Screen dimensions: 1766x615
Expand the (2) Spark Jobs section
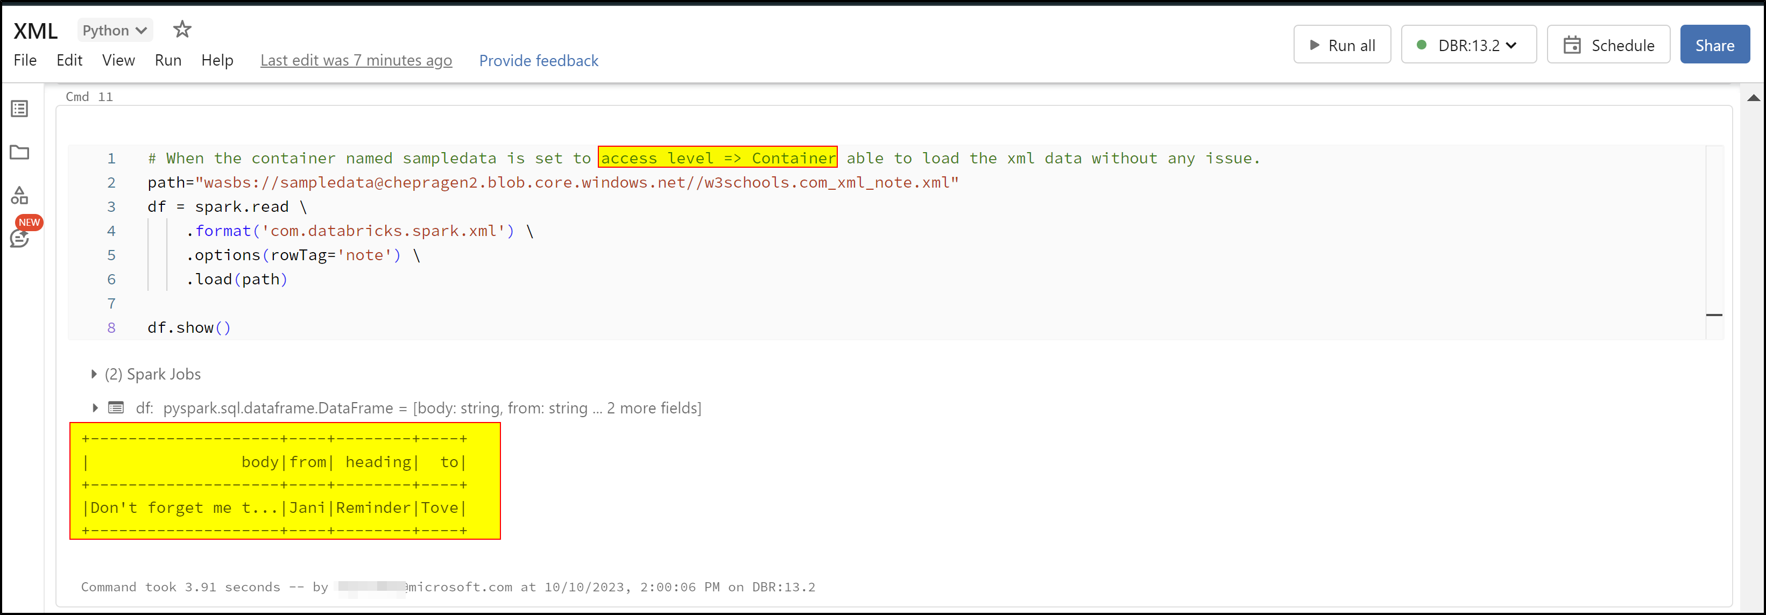coord(94,374)
